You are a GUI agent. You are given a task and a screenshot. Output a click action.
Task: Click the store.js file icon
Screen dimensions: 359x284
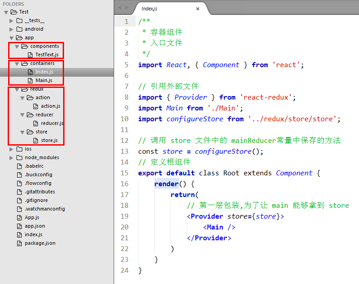pos(36,141)
